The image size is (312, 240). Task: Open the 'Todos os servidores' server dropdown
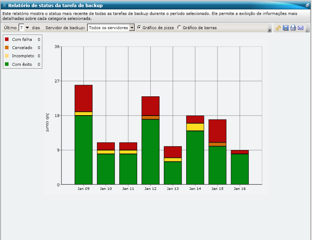click(x=132, y=27)
